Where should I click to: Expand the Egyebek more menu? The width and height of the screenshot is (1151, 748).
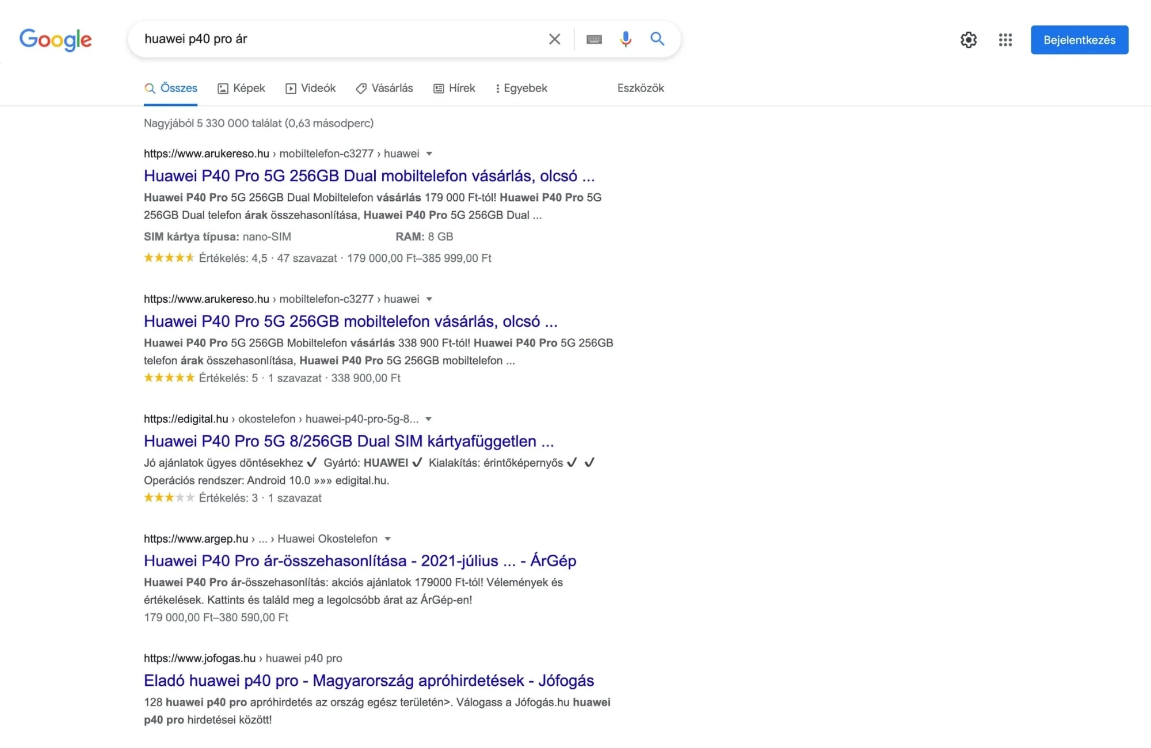pyautogui.click(x=521, y=88)
